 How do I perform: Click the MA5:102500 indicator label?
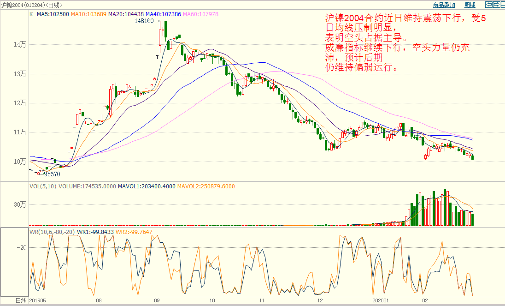tap(53, 14)
